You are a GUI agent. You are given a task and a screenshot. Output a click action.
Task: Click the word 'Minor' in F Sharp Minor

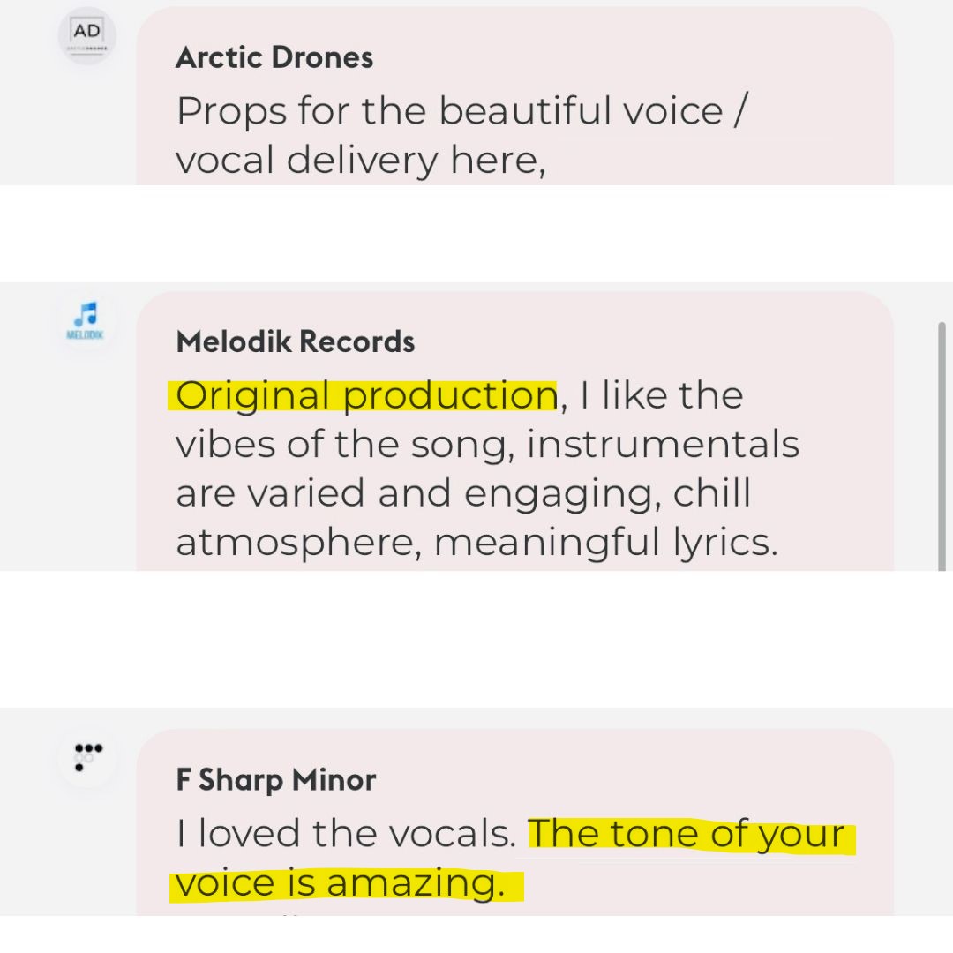334,780
